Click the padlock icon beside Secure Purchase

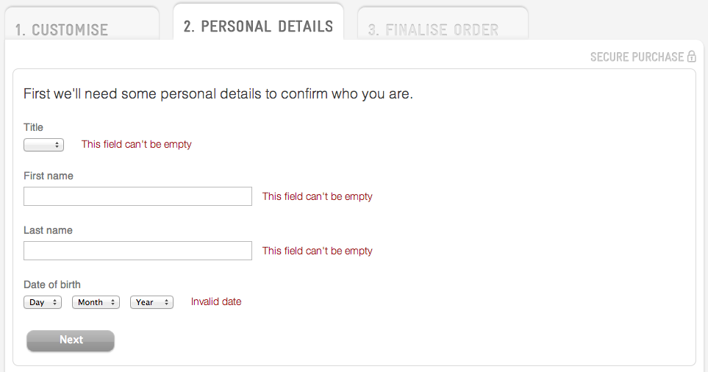[691, 57]
